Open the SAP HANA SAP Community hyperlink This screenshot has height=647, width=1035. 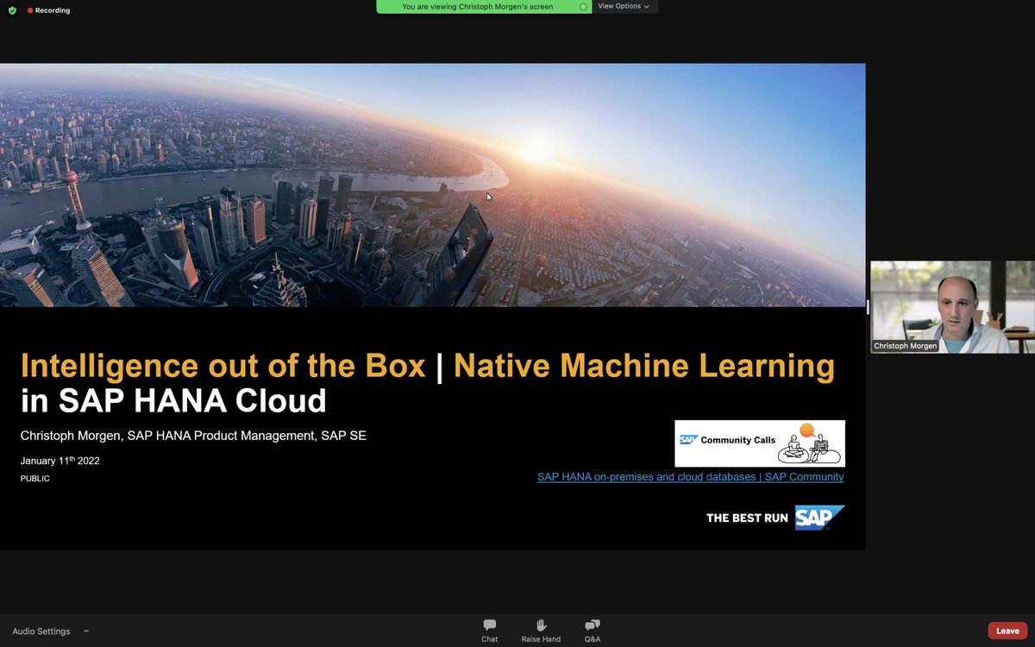coord(690,476)
